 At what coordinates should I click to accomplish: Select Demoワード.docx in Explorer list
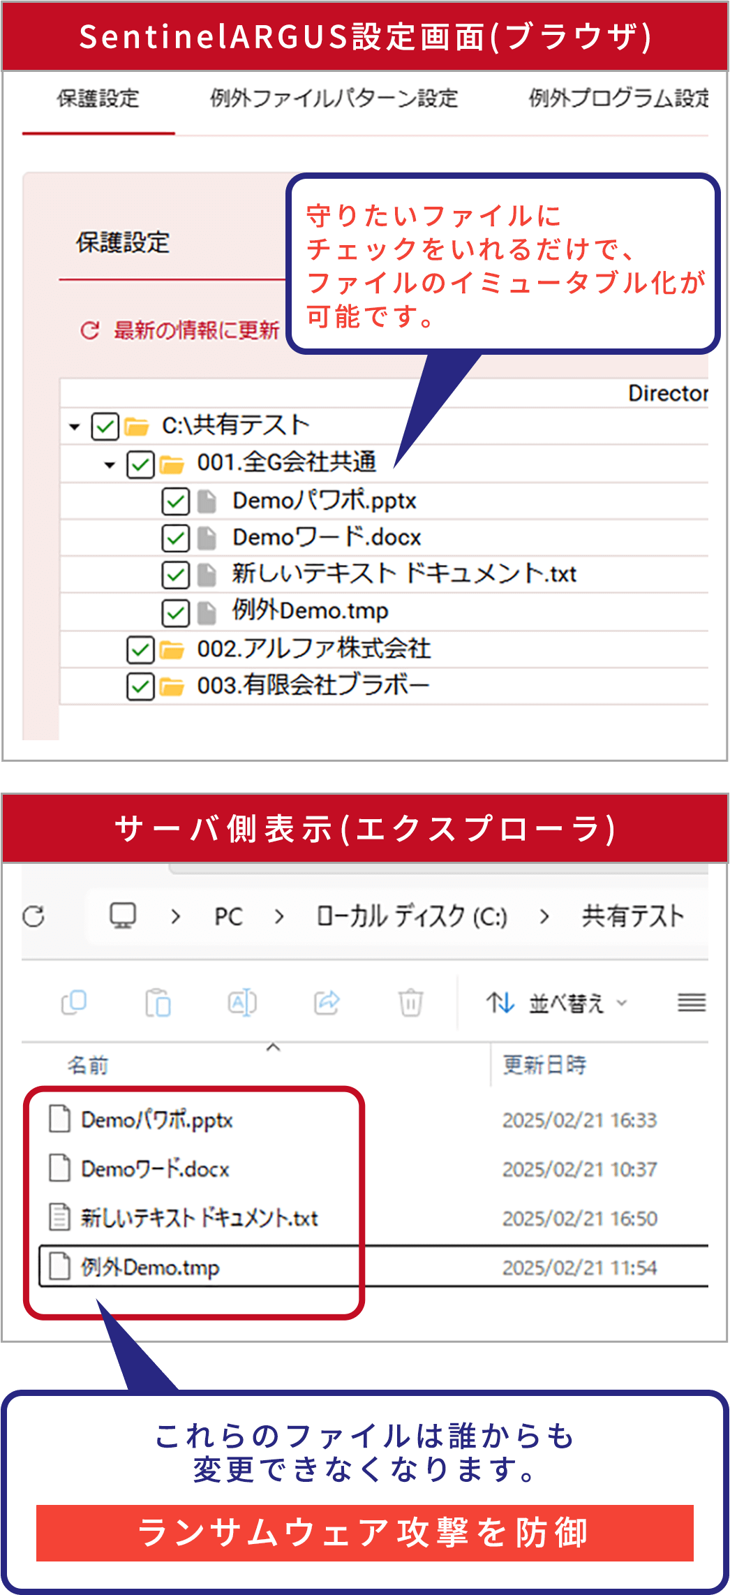pos(155,1169)
